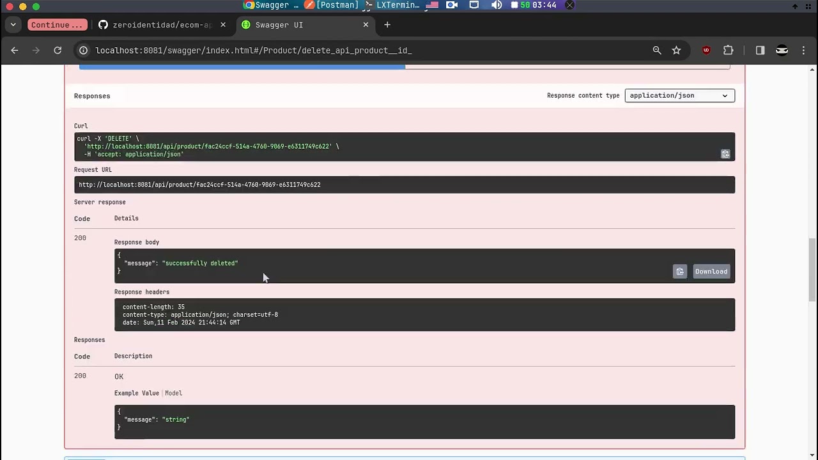Close the Swagger UI tab
This screenshot has width=818, height=460.
(366, 25)
